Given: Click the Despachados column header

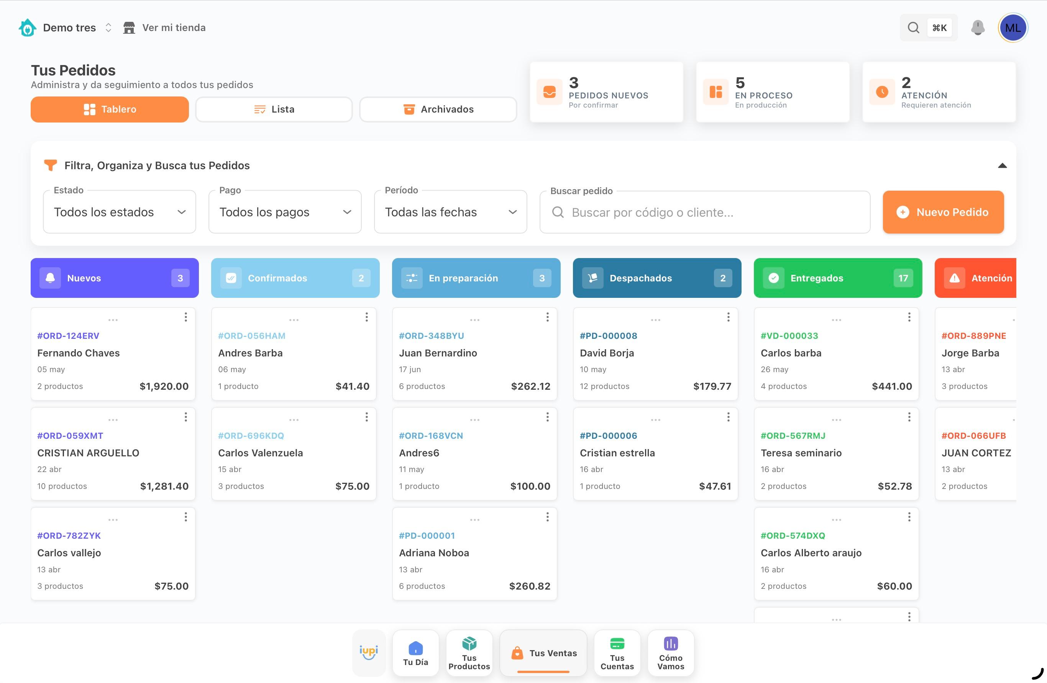Looking at the screenshot, I should click(x=657, y=278).
